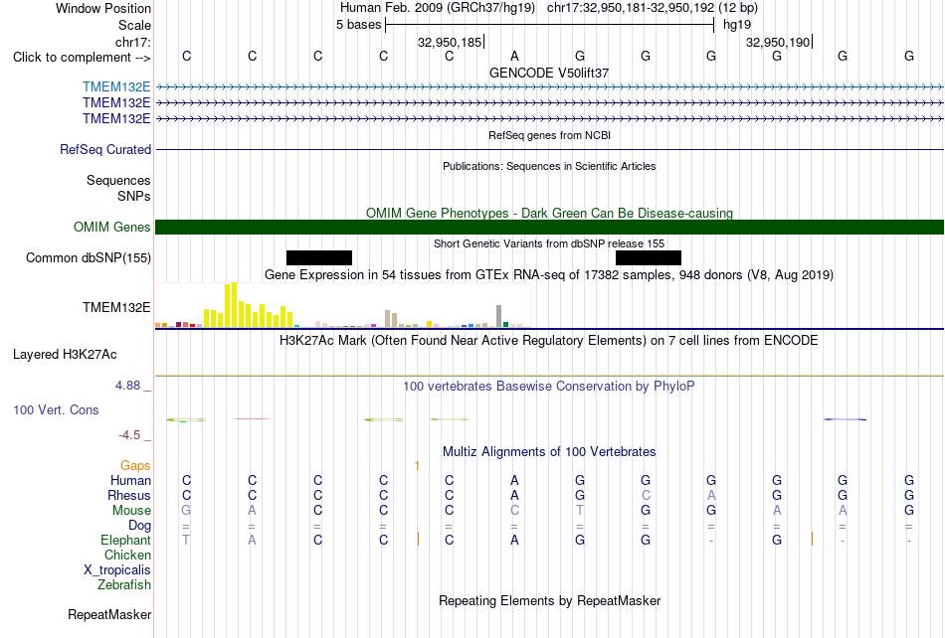Screen dimensions: 945x638
Task: Click '100 vertebrates Basewise Conservation by PhyloP' title
Action: pos(549,387)
